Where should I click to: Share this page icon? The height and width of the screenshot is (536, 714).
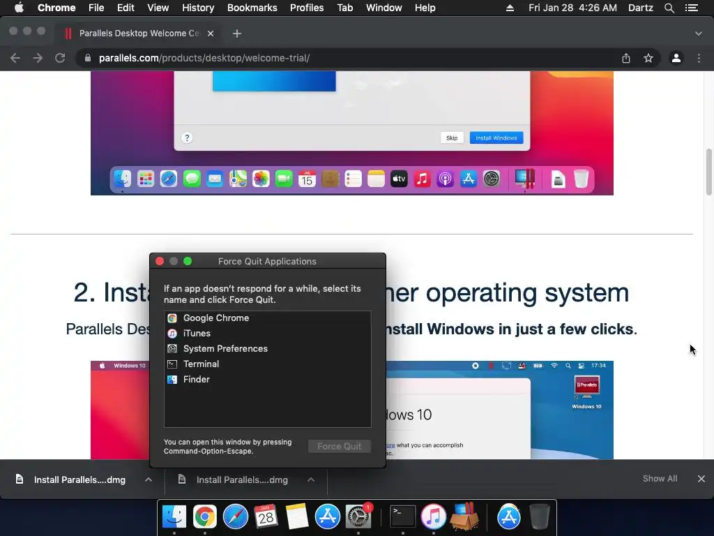click(x=626, y=58)
